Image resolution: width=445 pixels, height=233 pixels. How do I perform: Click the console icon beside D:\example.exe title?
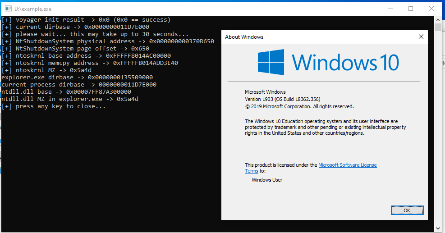(x=6, y=9)
